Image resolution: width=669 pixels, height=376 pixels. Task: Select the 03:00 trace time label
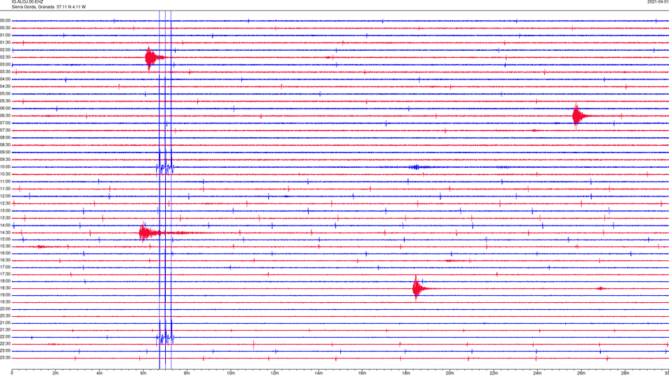(6, 64)
